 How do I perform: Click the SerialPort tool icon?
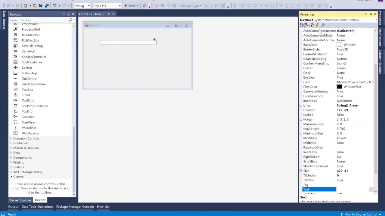pos(15,51)
